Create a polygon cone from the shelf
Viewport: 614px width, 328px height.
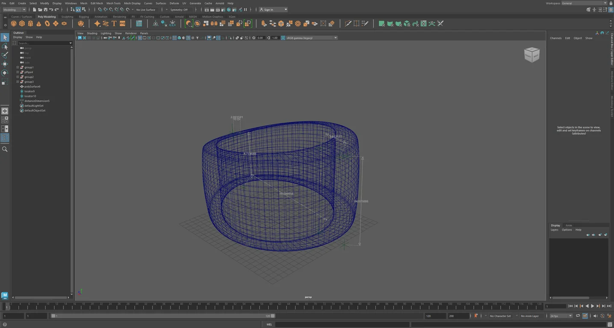pos(39,23)
